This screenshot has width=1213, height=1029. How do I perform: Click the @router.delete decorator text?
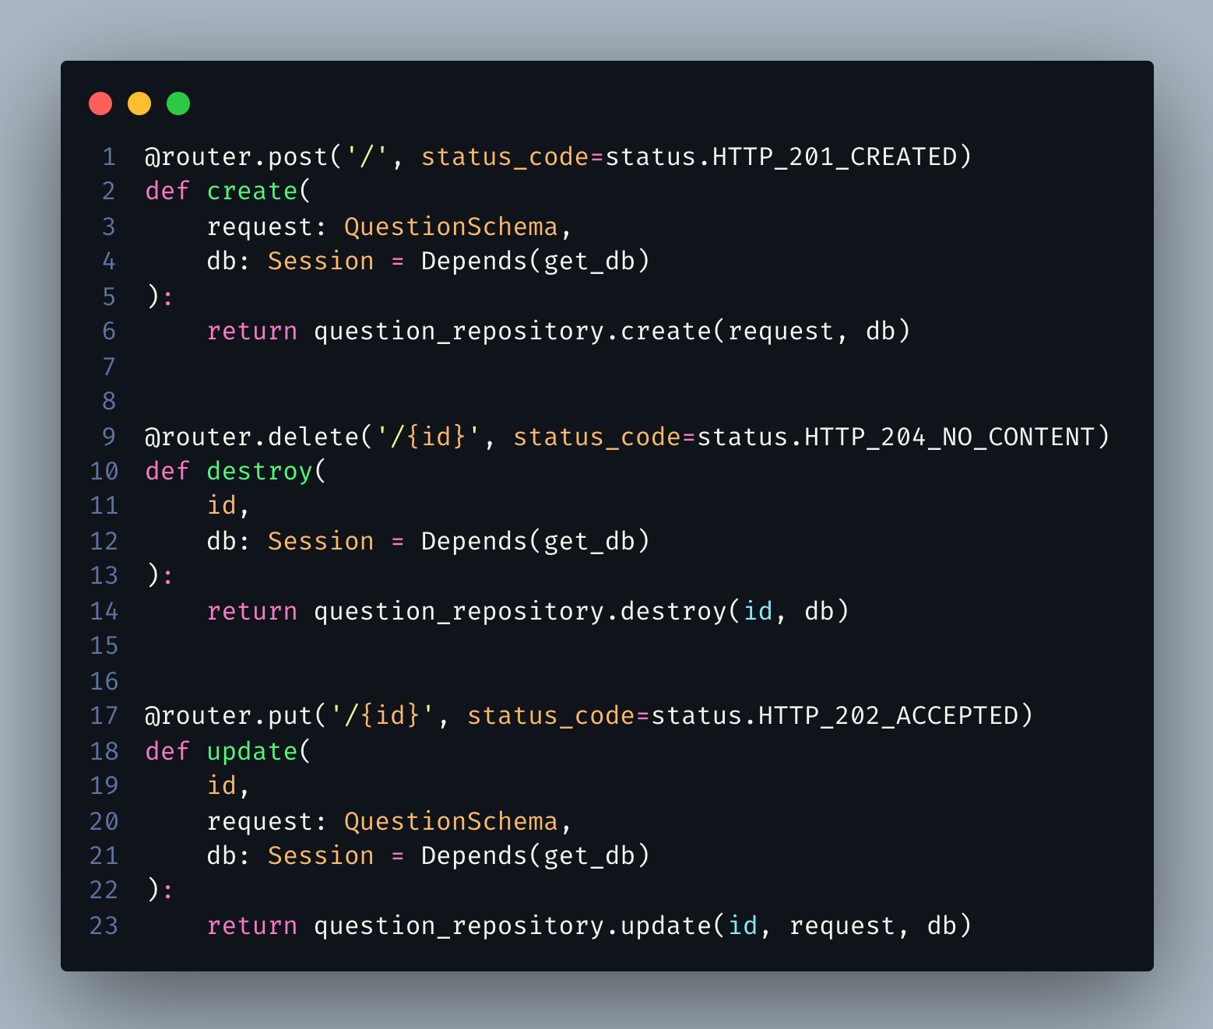252,437
